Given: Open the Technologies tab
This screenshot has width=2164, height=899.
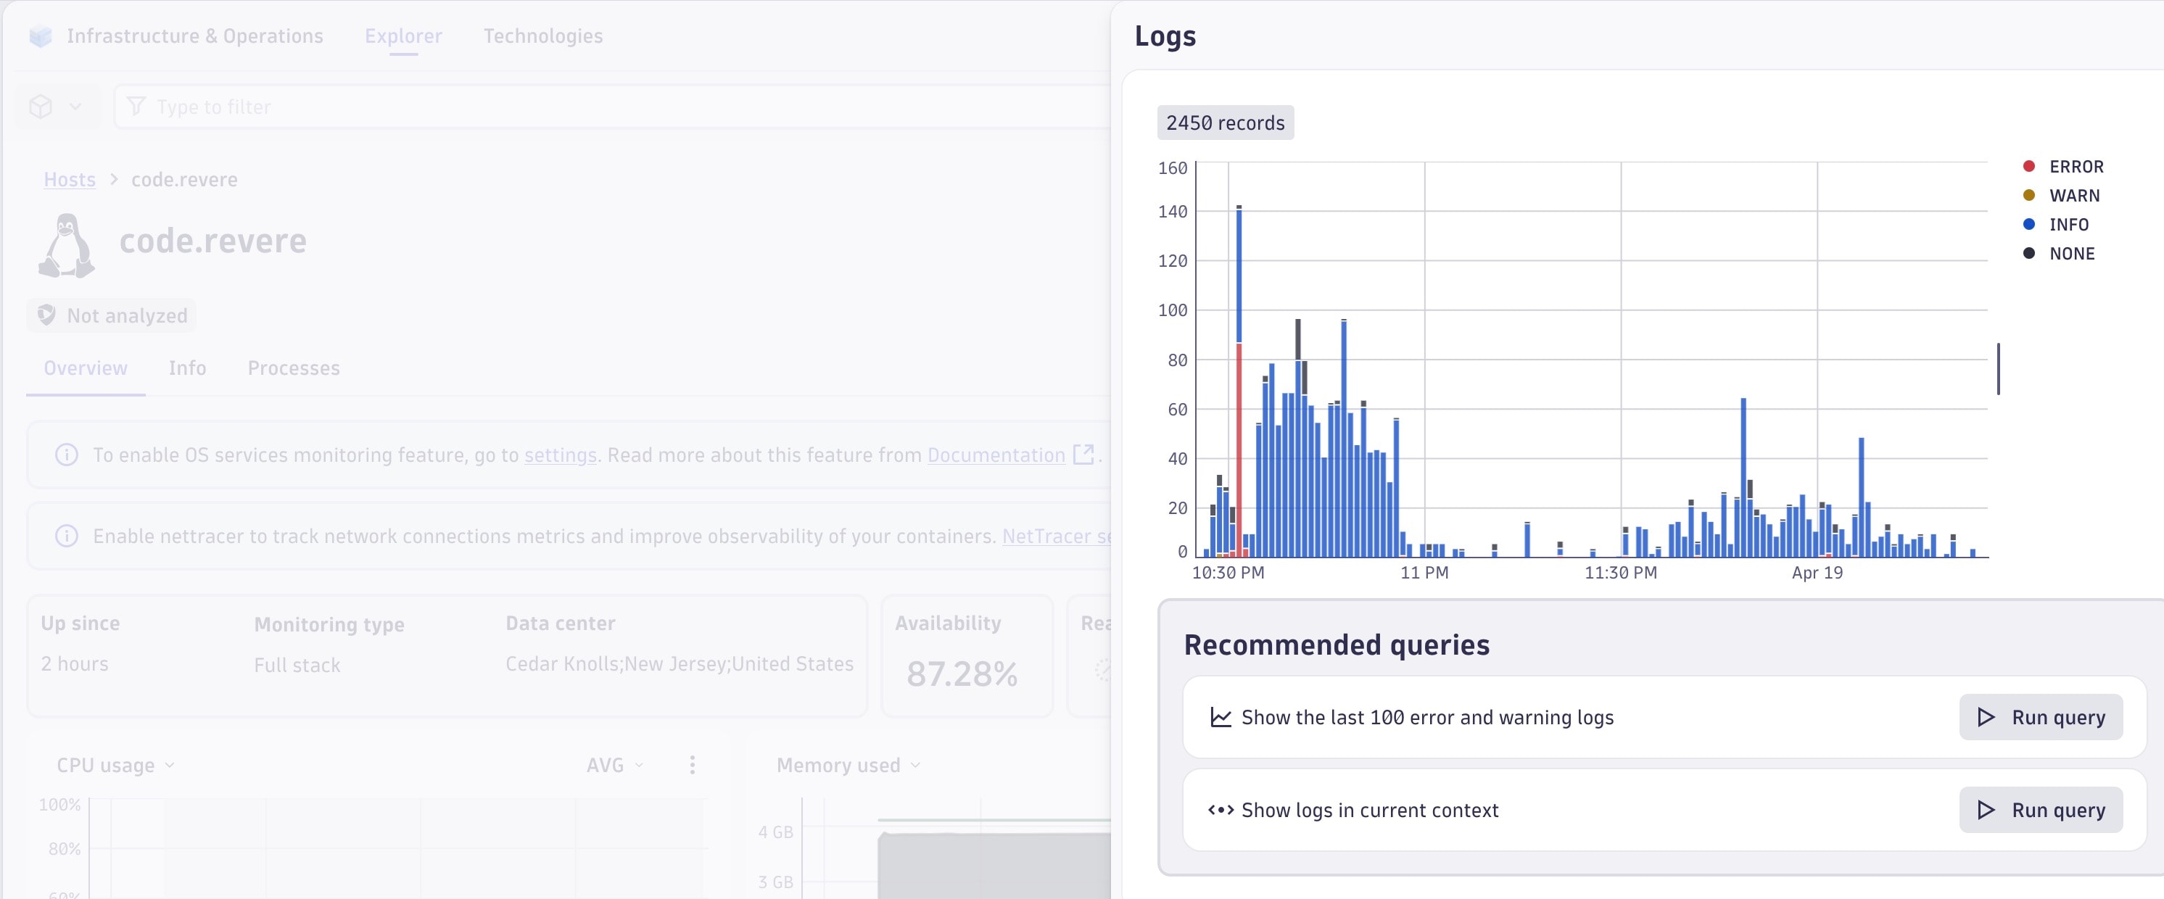Looking at the screenshot, I should tap(542, 36).
